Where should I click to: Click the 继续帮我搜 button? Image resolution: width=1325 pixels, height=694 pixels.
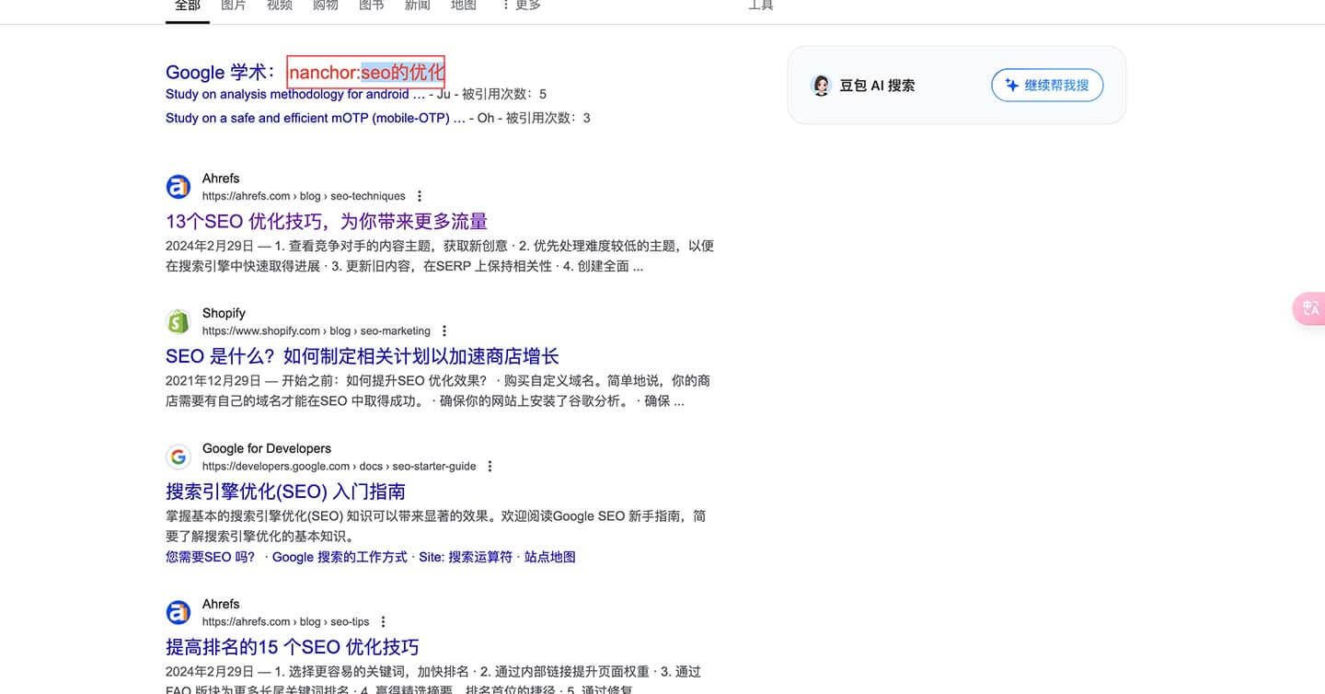tap(1047, 85)
